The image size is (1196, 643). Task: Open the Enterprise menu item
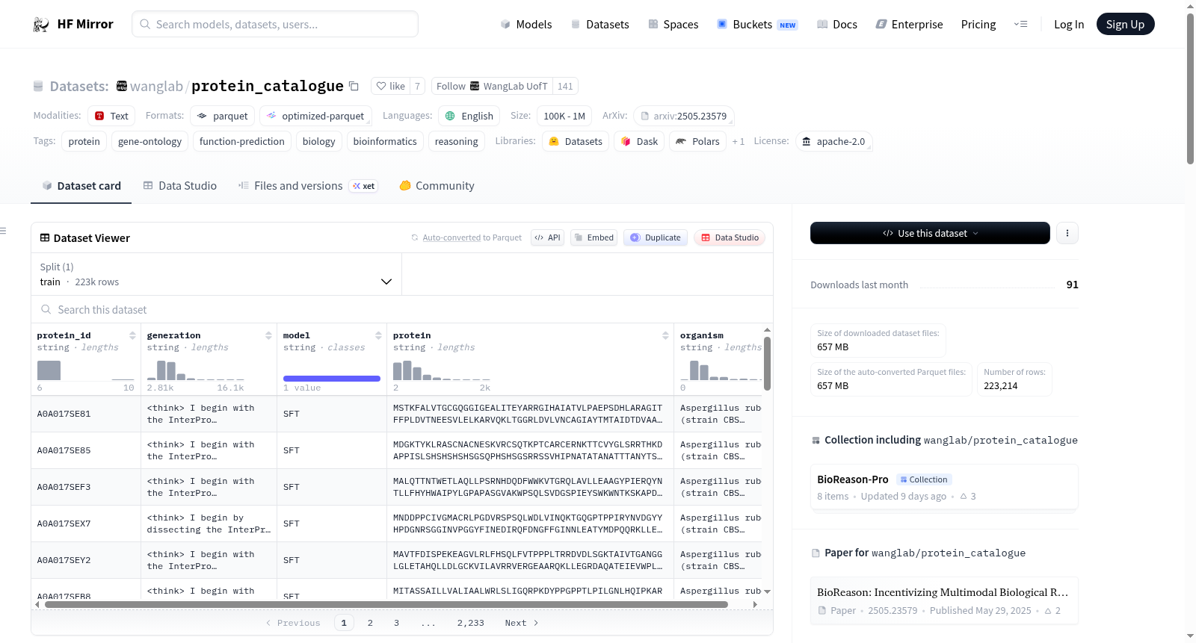[x=909, y=25]
